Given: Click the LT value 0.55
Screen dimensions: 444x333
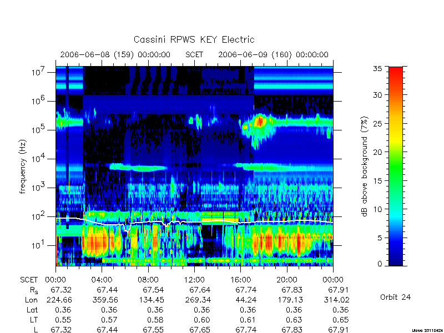Looking at the screenshot, I should click(x=63, y=320).
